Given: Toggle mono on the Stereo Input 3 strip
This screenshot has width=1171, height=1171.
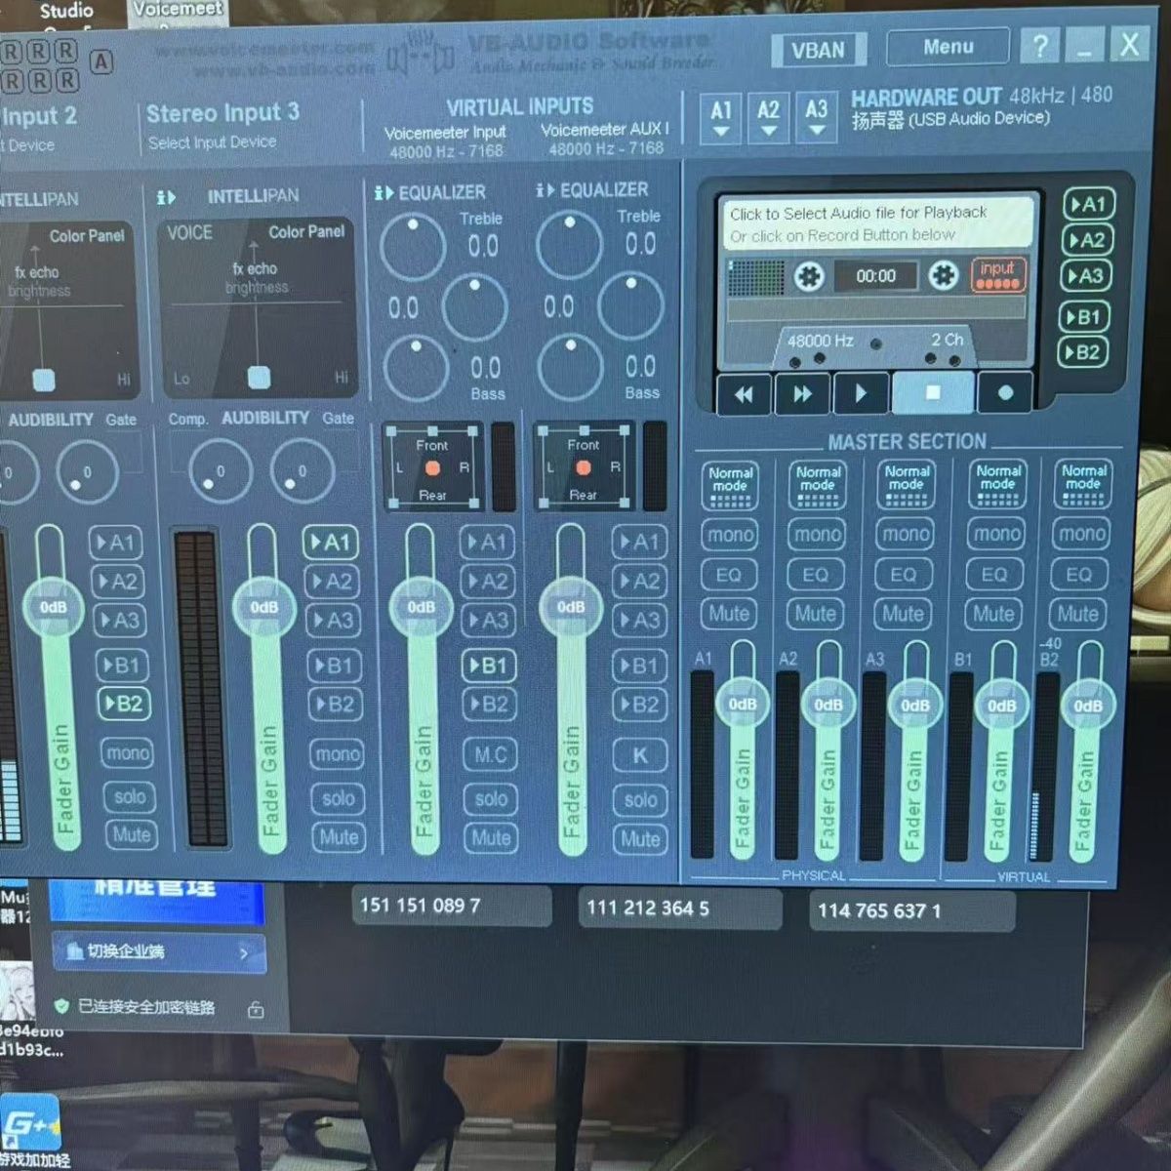Looking at the screenshot, I should [x=338, y=754].
